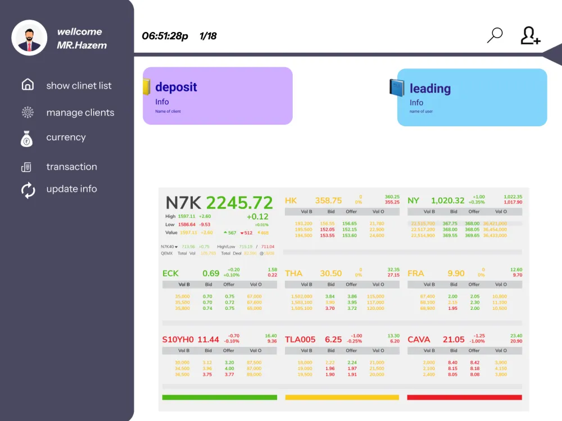
Task: Click the yellow book icon on deposit card
Action: click(x=146, y=87)
